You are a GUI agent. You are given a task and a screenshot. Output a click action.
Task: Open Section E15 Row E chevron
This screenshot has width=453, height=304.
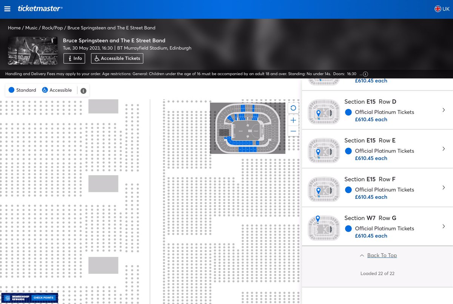pos(444,149)
